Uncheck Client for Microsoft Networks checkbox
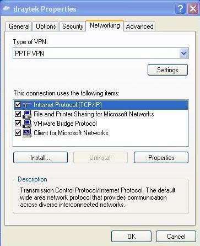Viewport: 200px width, 246px height. (18, 132)
